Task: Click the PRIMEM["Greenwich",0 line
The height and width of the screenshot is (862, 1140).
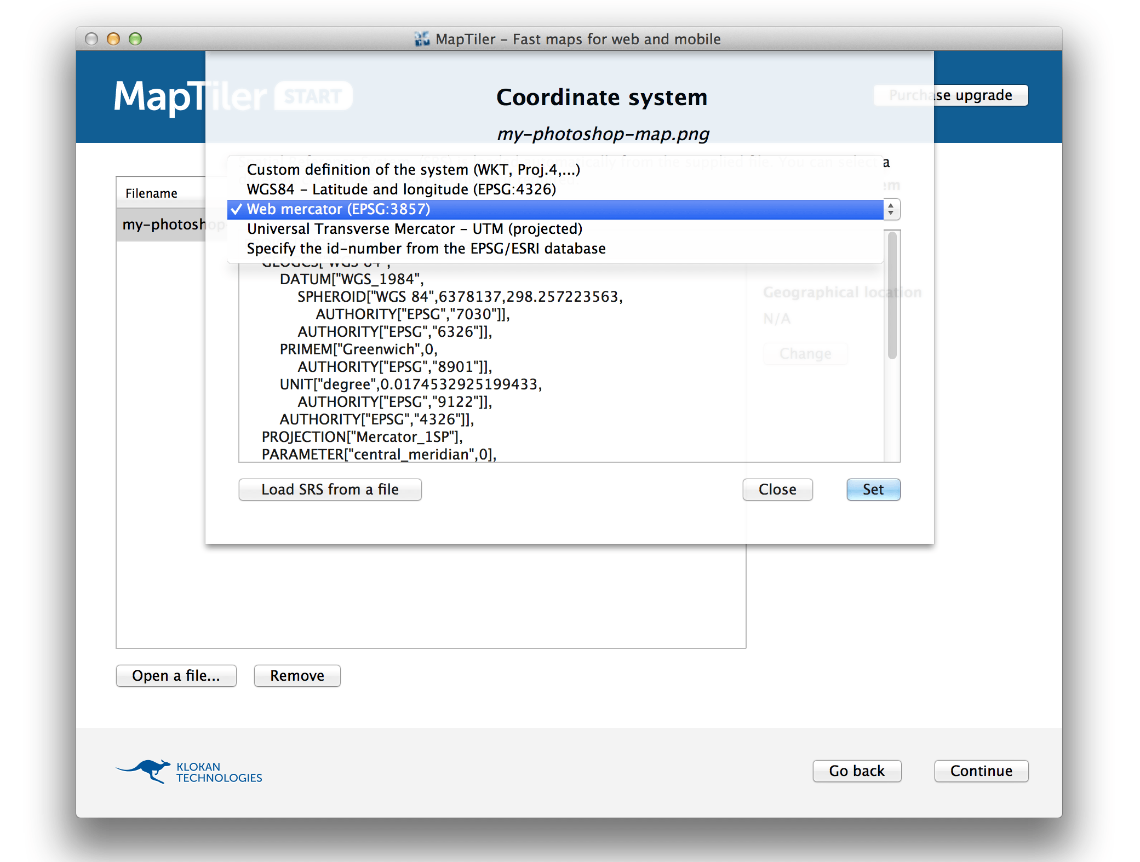Action: click(358, 349)
